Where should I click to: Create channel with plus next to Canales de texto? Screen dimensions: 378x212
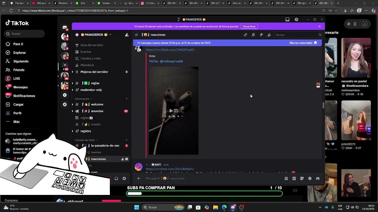point(127,140)
